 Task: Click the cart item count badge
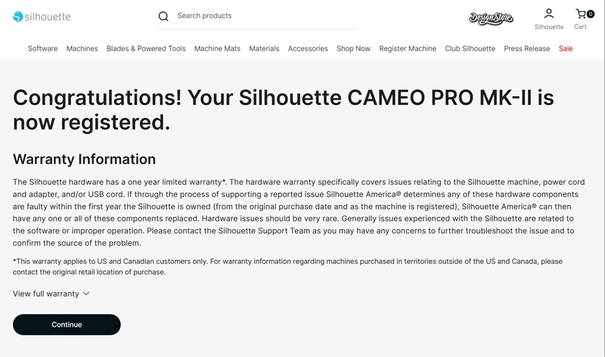[590, 14]
